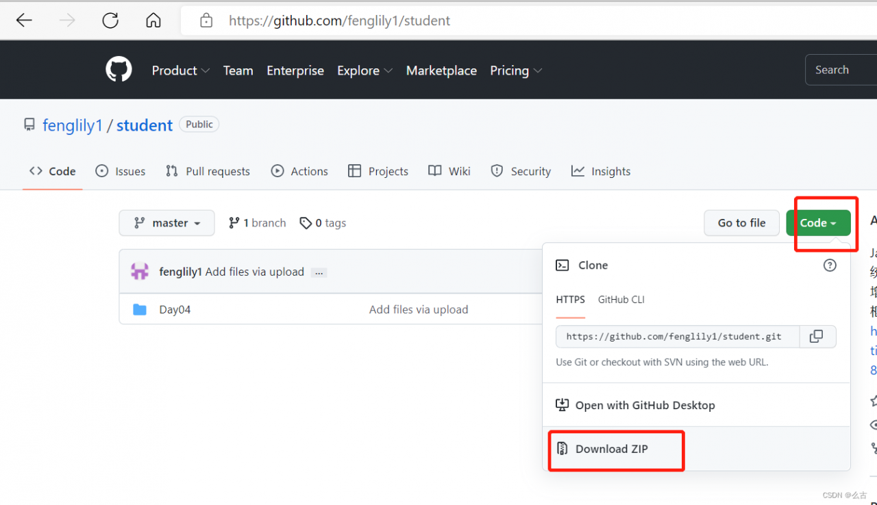Click the GitHub Octocat logo
Viewport: 877px width, 505px height.
pos(119,70)
